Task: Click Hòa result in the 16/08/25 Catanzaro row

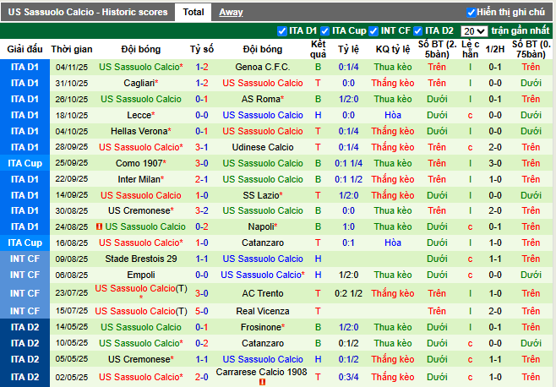Action: click(393, 243)
